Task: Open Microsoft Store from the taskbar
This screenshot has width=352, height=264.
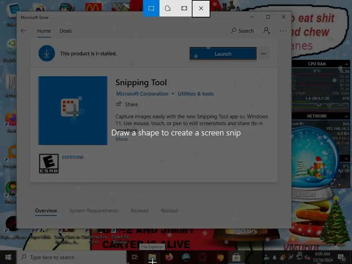Action: [236, 257]
